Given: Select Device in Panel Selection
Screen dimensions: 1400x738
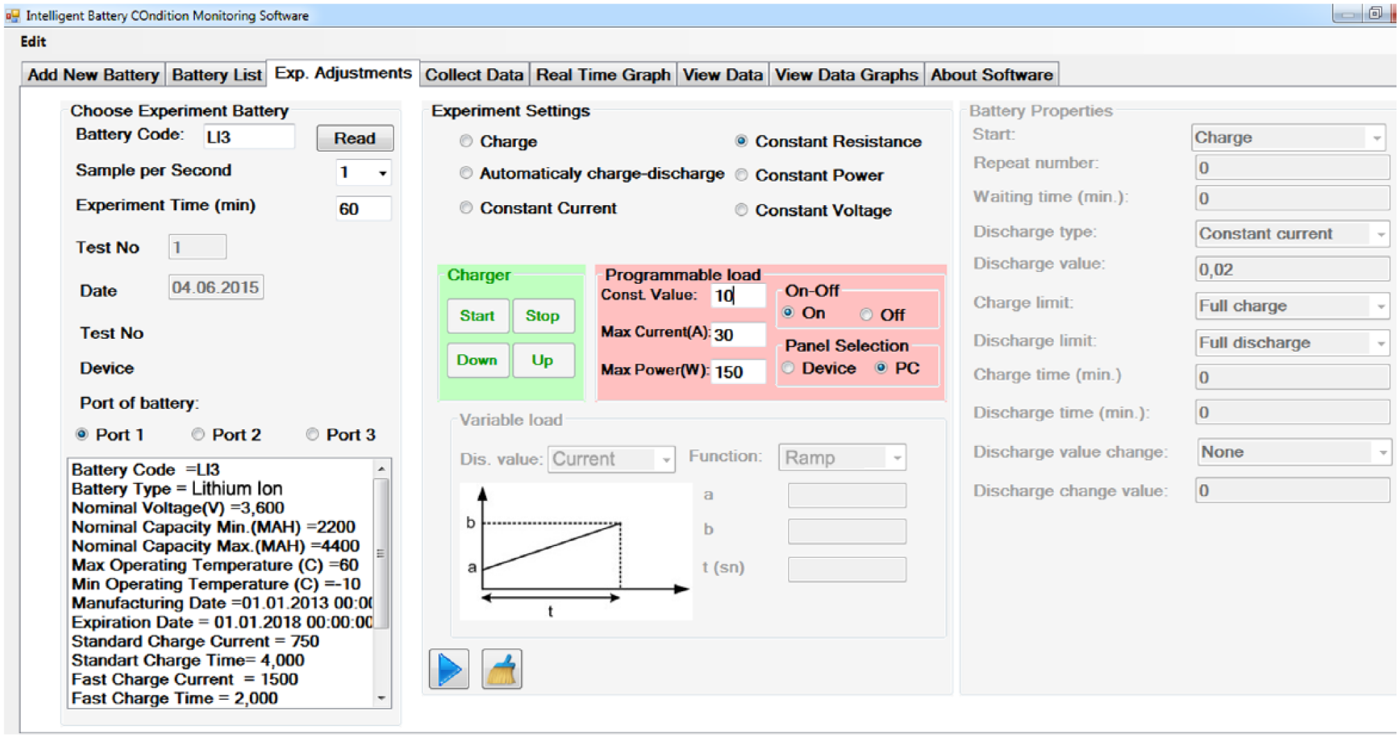Looking at the screenshot, I should tap(788, 368).
